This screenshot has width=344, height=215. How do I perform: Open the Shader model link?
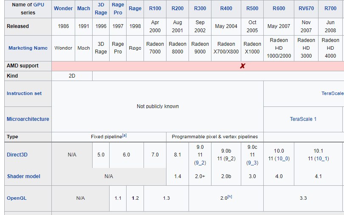coord(23,176)
